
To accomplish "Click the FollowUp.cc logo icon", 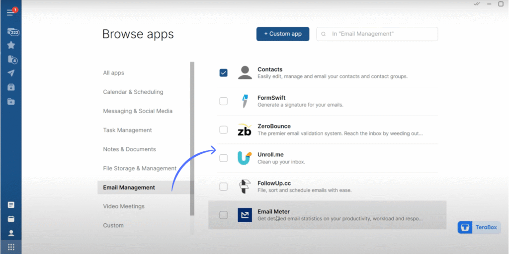I will tap(245, 187).
